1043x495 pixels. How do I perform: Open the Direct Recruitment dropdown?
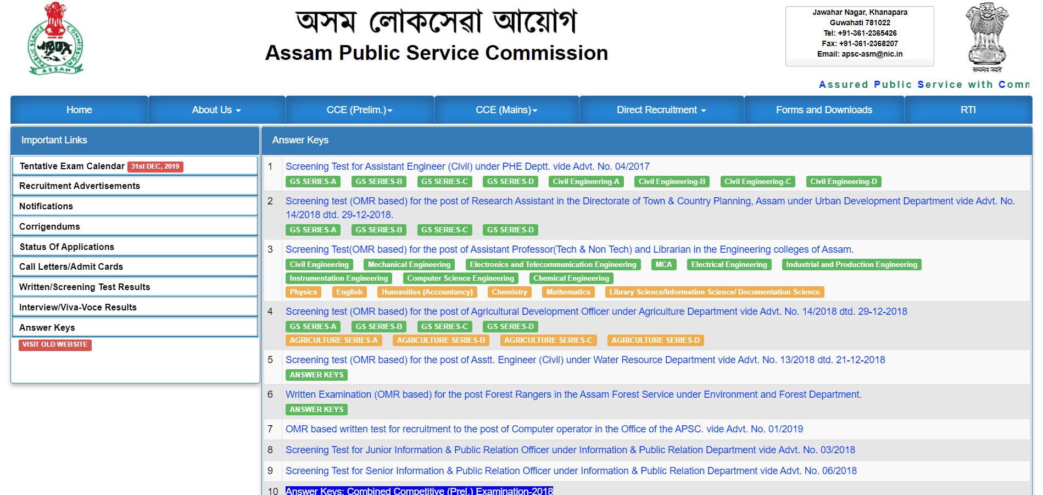[x=661, y=110]
